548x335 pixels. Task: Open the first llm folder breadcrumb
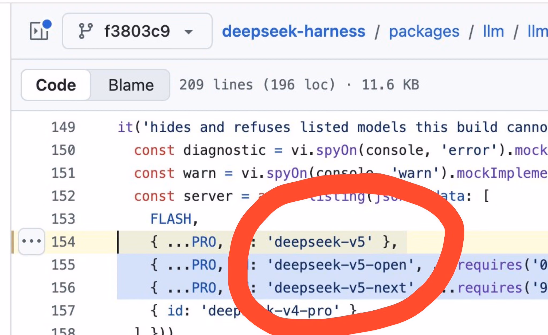(493, 31)
